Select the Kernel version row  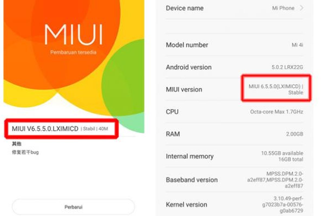point(235,204)
